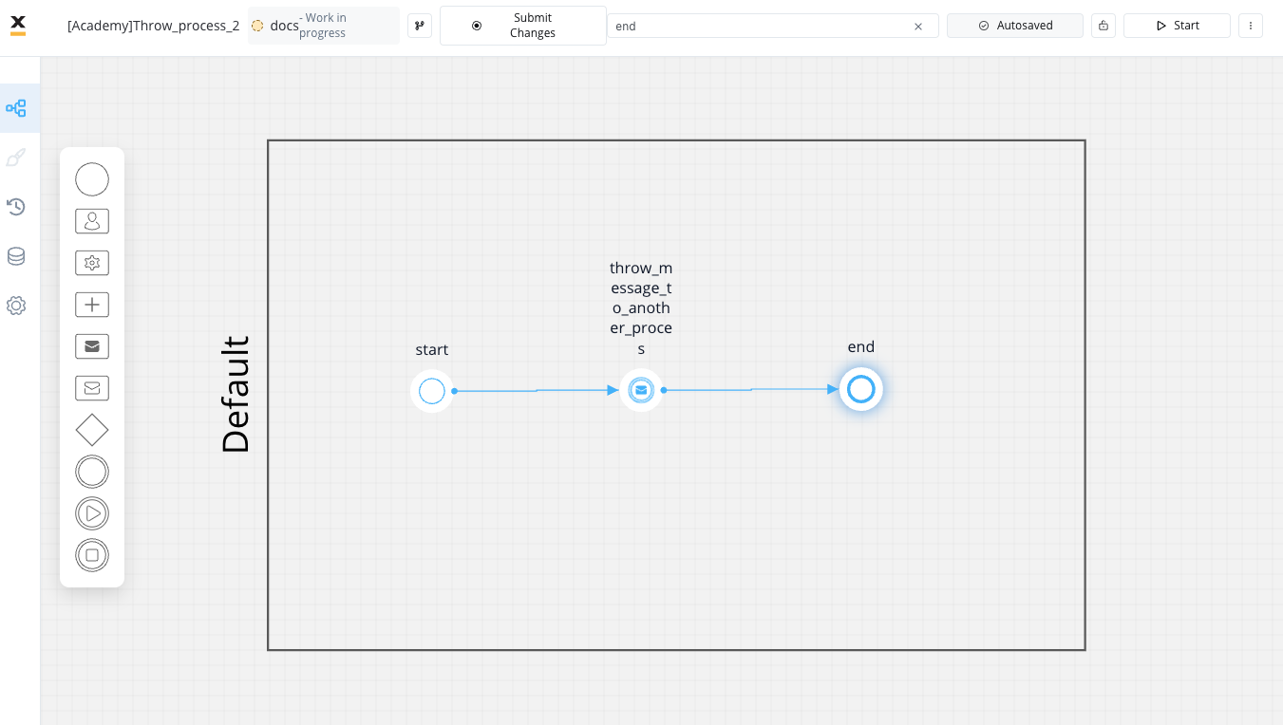Select the start event circle in palette
This screenshot has height=725, width=1283.
(x=92, y=179)
